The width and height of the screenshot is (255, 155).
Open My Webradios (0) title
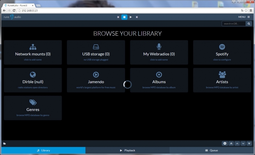click(x=159, y=54)
